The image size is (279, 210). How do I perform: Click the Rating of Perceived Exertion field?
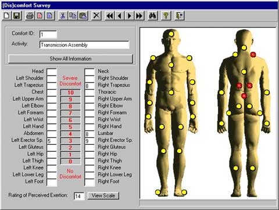(x=79, y=196)
